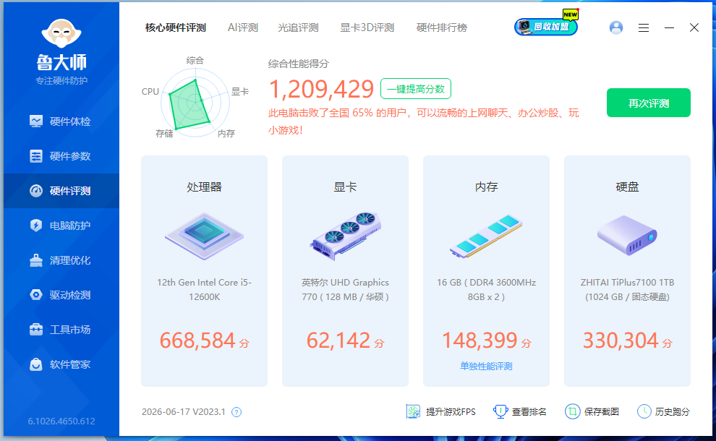Close the 鲁大师 window
Viewport: 716px width, 441px height.
(x=694, y=28)
